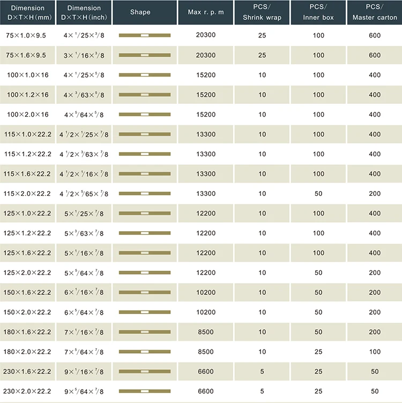This screenshot has width=402, height=403.
Task: Select the disc shape graphic for 125×1.6×22.2
Action: pos(144,253)
